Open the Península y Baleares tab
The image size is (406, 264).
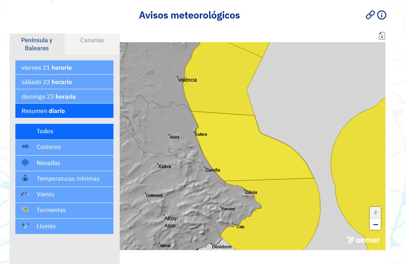[x=37, y=44]
